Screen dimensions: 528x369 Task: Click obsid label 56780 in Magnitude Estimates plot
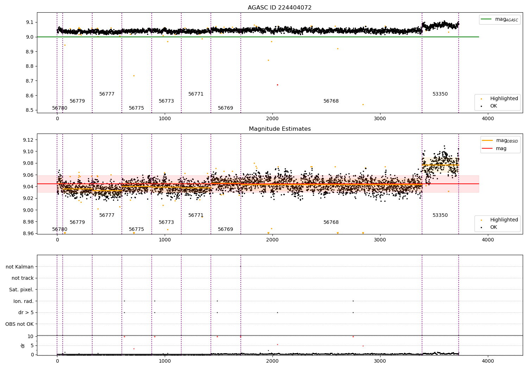click(x=60, y=229)
